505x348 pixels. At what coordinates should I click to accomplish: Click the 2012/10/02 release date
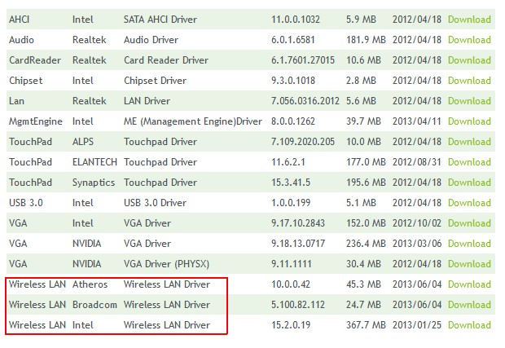coord(417,223)
